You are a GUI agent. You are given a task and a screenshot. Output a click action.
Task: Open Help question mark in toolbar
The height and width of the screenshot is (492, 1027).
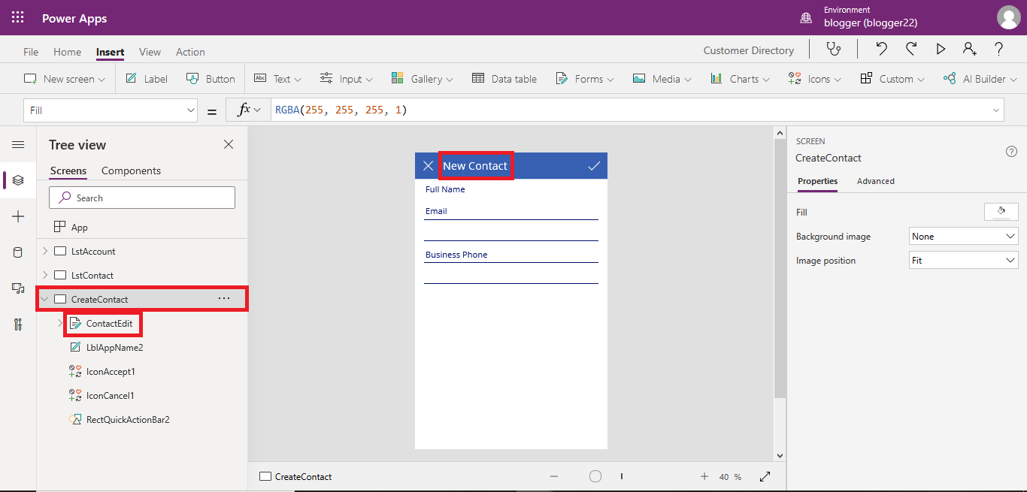[x=999, y=50]
